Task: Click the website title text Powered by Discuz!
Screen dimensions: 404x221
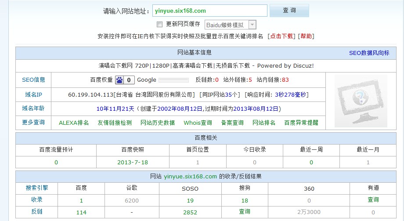Action: tap(285, 66)
